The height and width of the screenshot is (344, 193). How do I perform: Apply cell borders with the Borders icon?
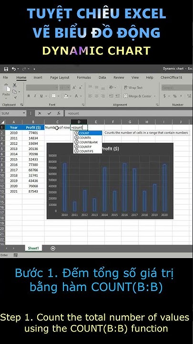pos(53,96)
